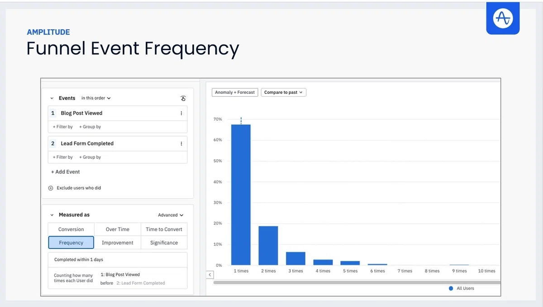
Task: Select the Time to Convert tab
Action: [x=164, y=229]
